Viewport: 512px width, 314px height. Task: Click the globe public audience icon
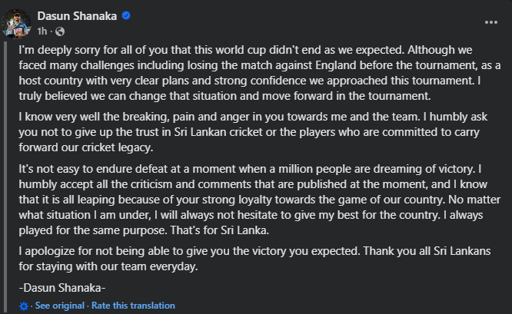(x=59, y=31)
